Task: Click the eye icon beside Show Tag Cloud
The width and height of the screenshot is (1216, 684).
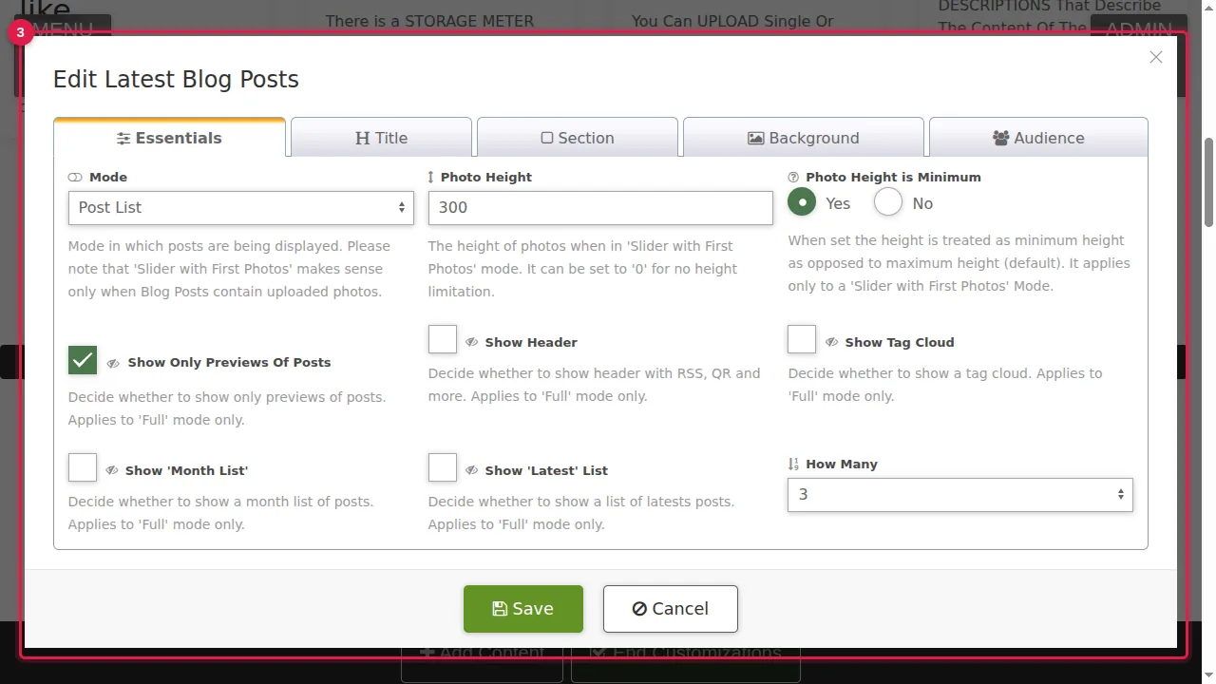Action: point(832,342)
